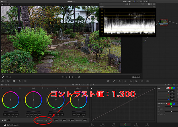The image size is (178, 127).
Task: Open the カスタム curve type dropdown
Action: click(x=168, y=85)
